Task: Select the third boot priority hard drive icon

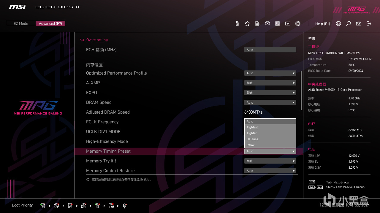Action: click(x=70, y=206)
